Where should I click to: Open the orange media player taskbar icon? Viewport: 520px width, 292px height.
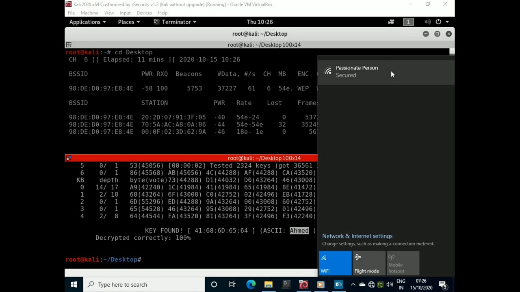coord(321,285)
